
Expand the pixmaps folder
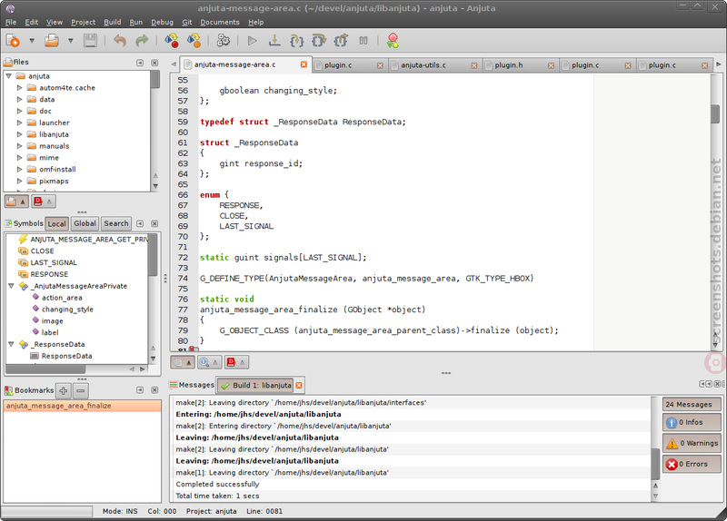[19, 181]
